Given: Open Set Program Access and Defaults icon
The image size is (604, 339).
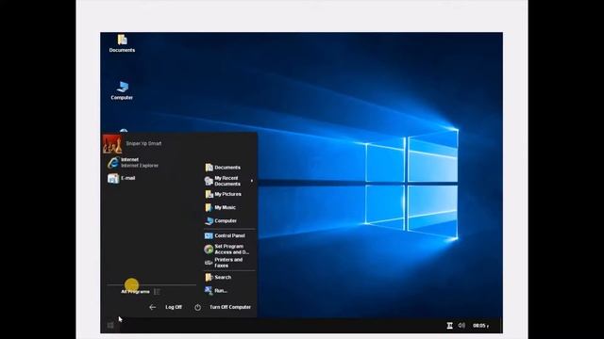Looking at the screenshot, I should pyautogui.click(x=209, y=249).
